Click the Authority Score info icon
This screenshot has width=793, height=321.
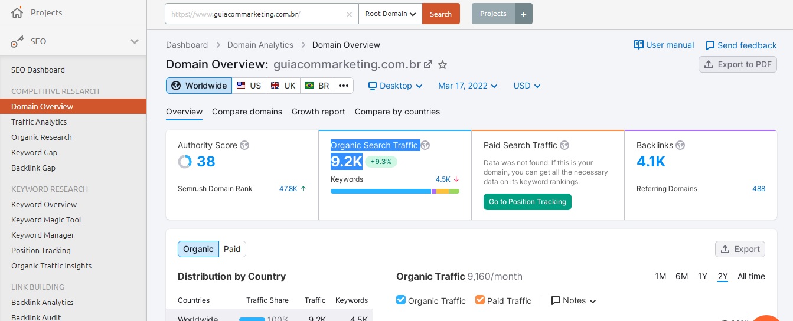point(244,145)
